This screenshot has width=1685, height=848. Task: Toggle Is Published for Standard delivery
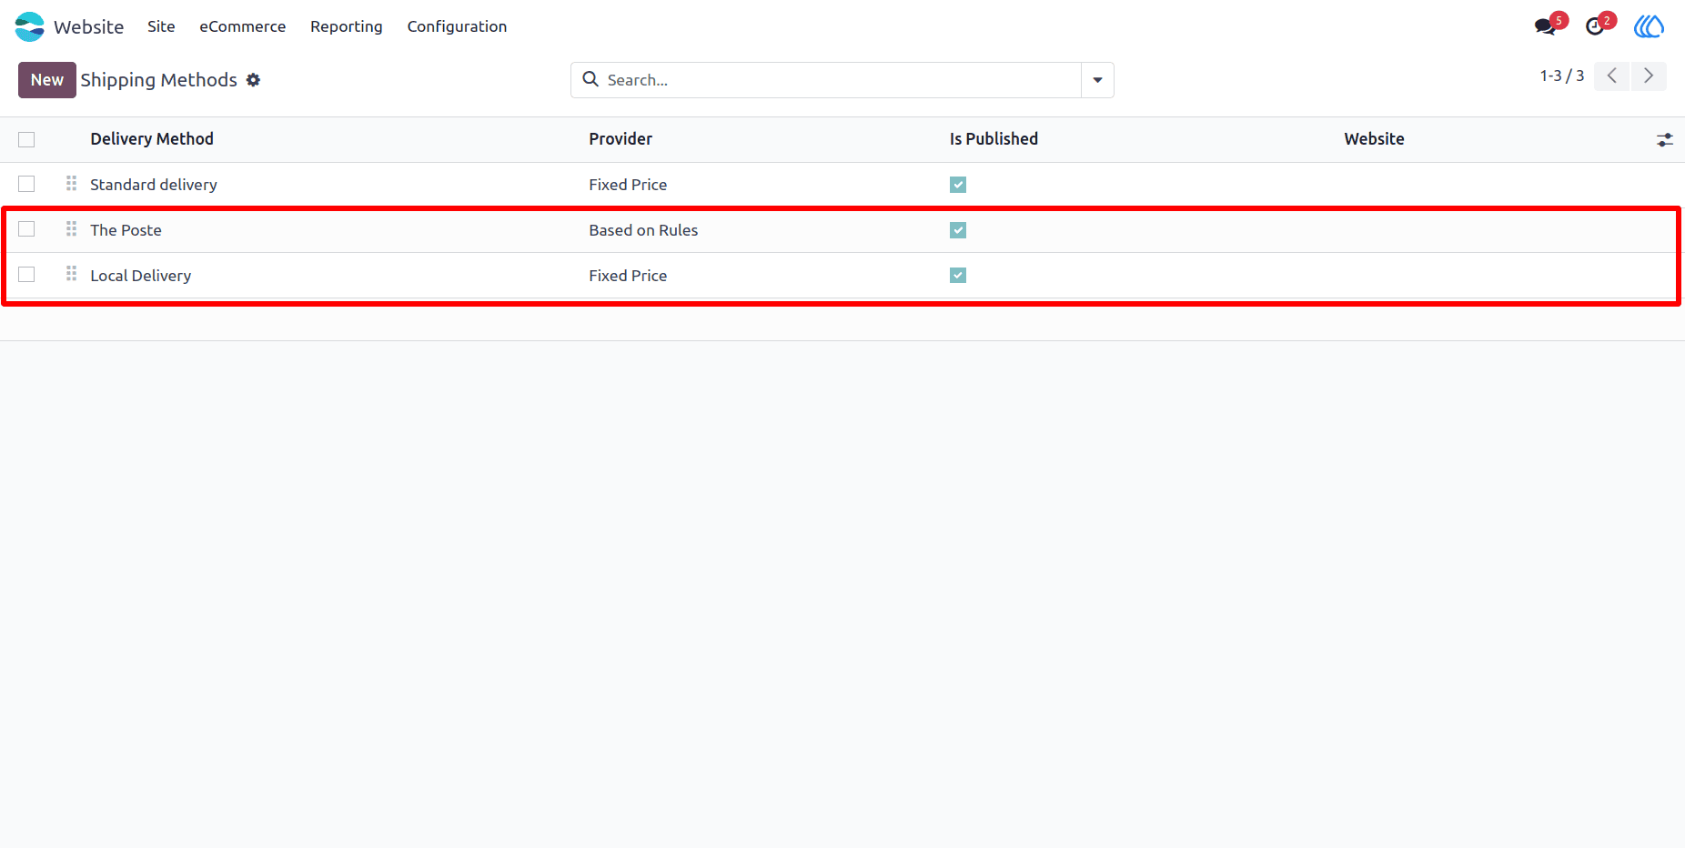coord(958,185)
